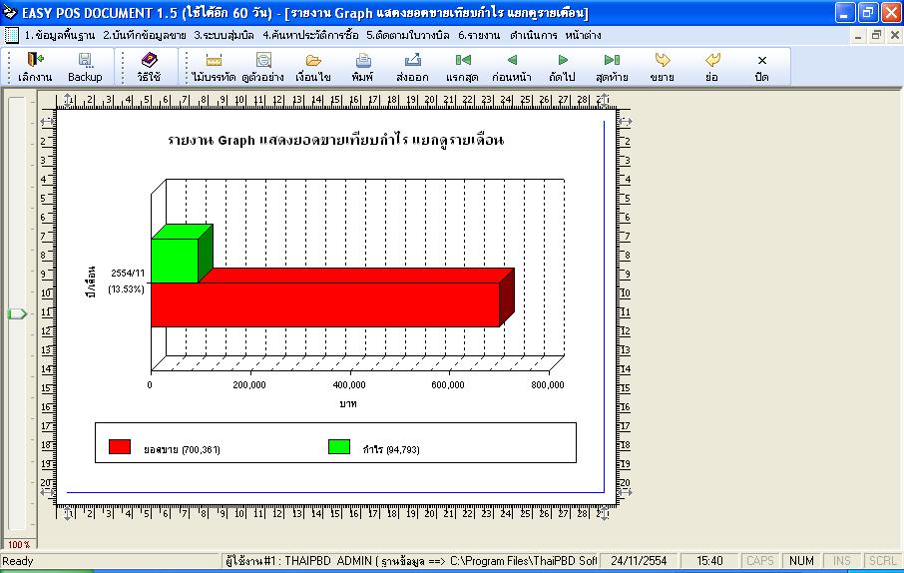Go to the previous page (ก่อนหน้า)
This screenshot has width=904, height=573.
[x=512, y=60]
